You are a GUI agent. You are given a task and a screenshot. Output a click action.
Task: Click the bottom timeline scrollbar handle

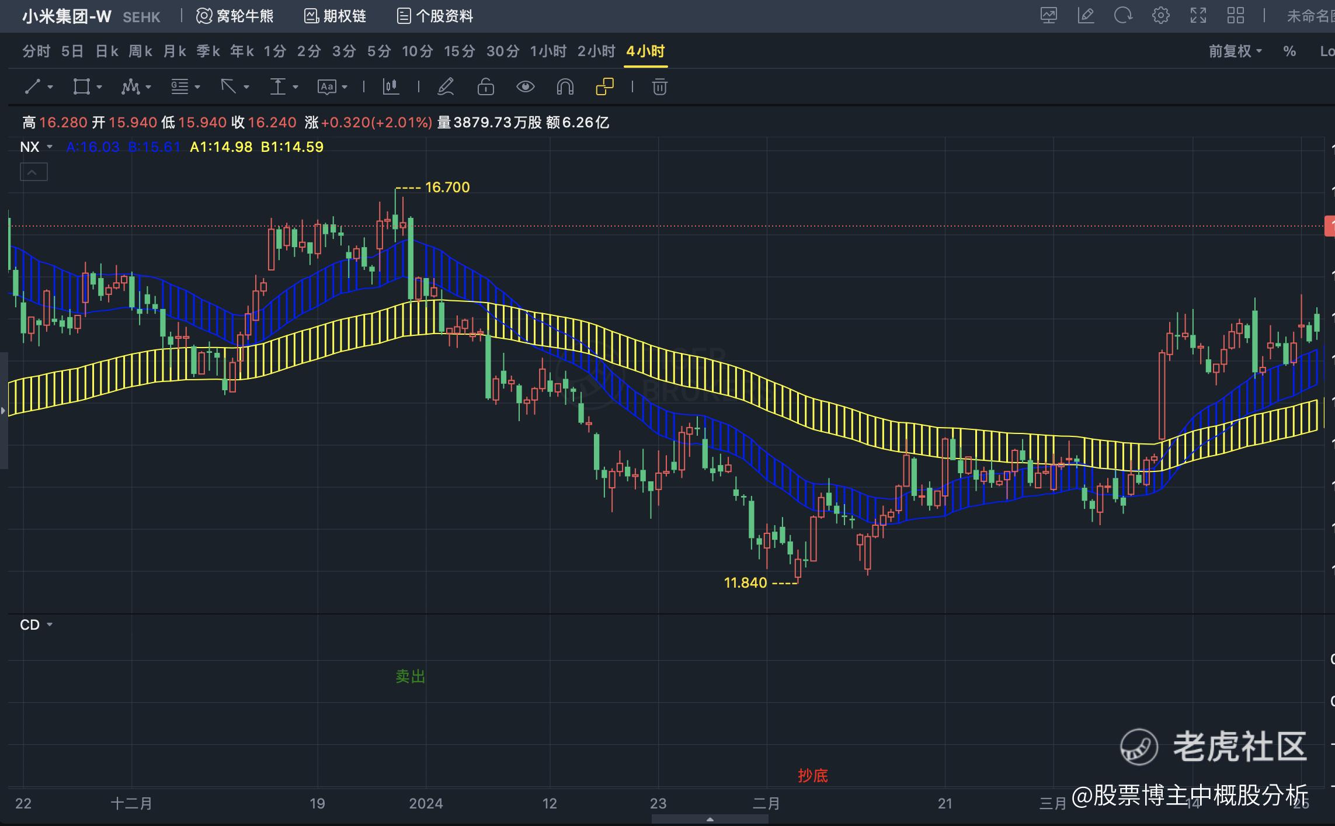(710, 820)
